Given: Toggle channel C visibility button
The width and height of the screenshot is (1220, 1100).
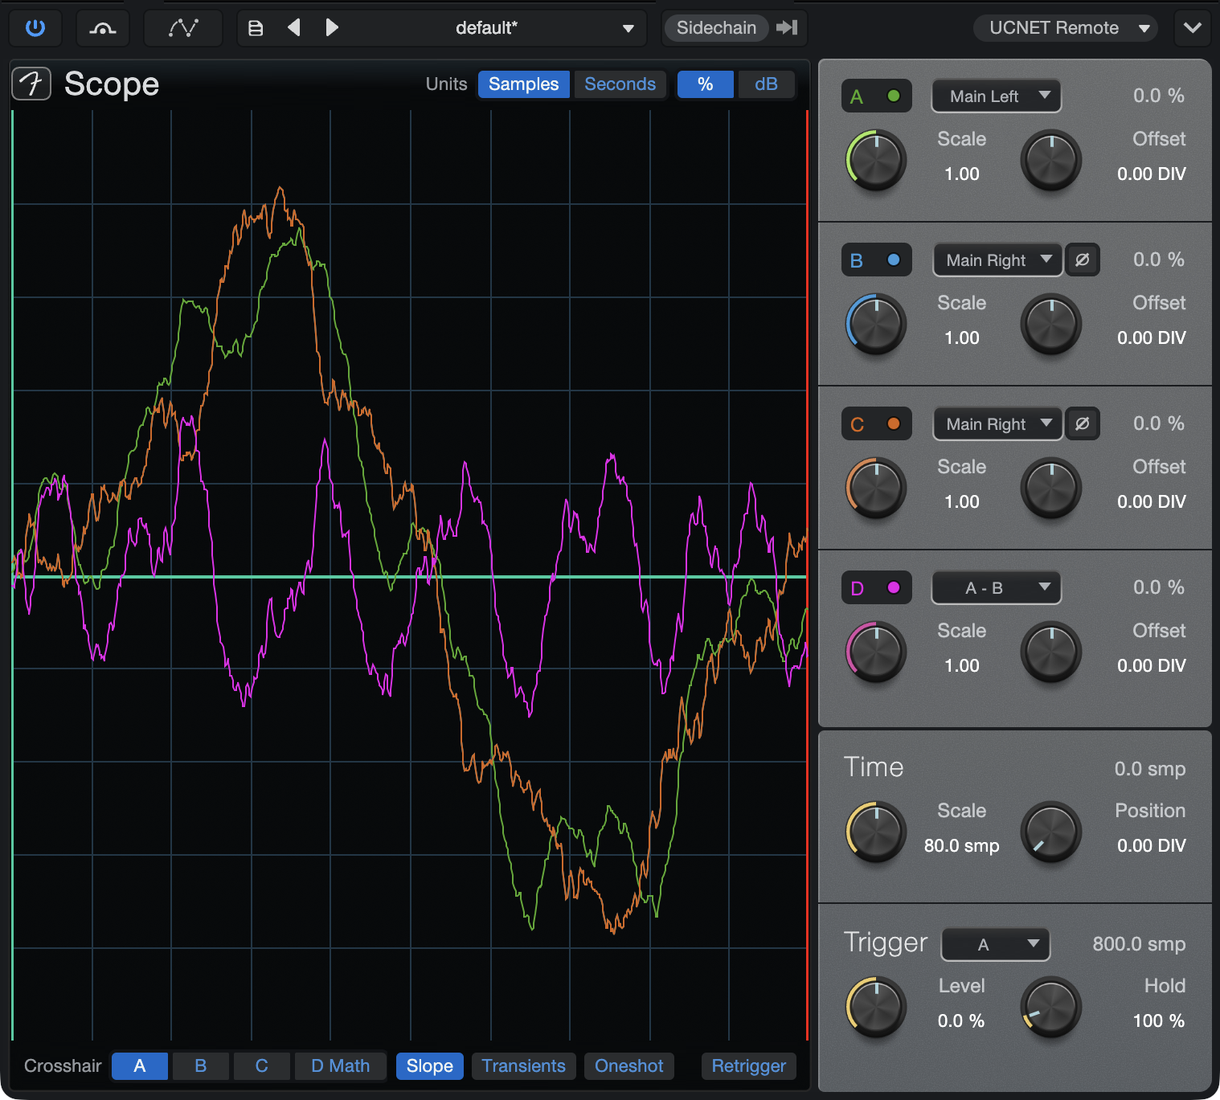Looking at the screenshot, I should click(877, 424).
